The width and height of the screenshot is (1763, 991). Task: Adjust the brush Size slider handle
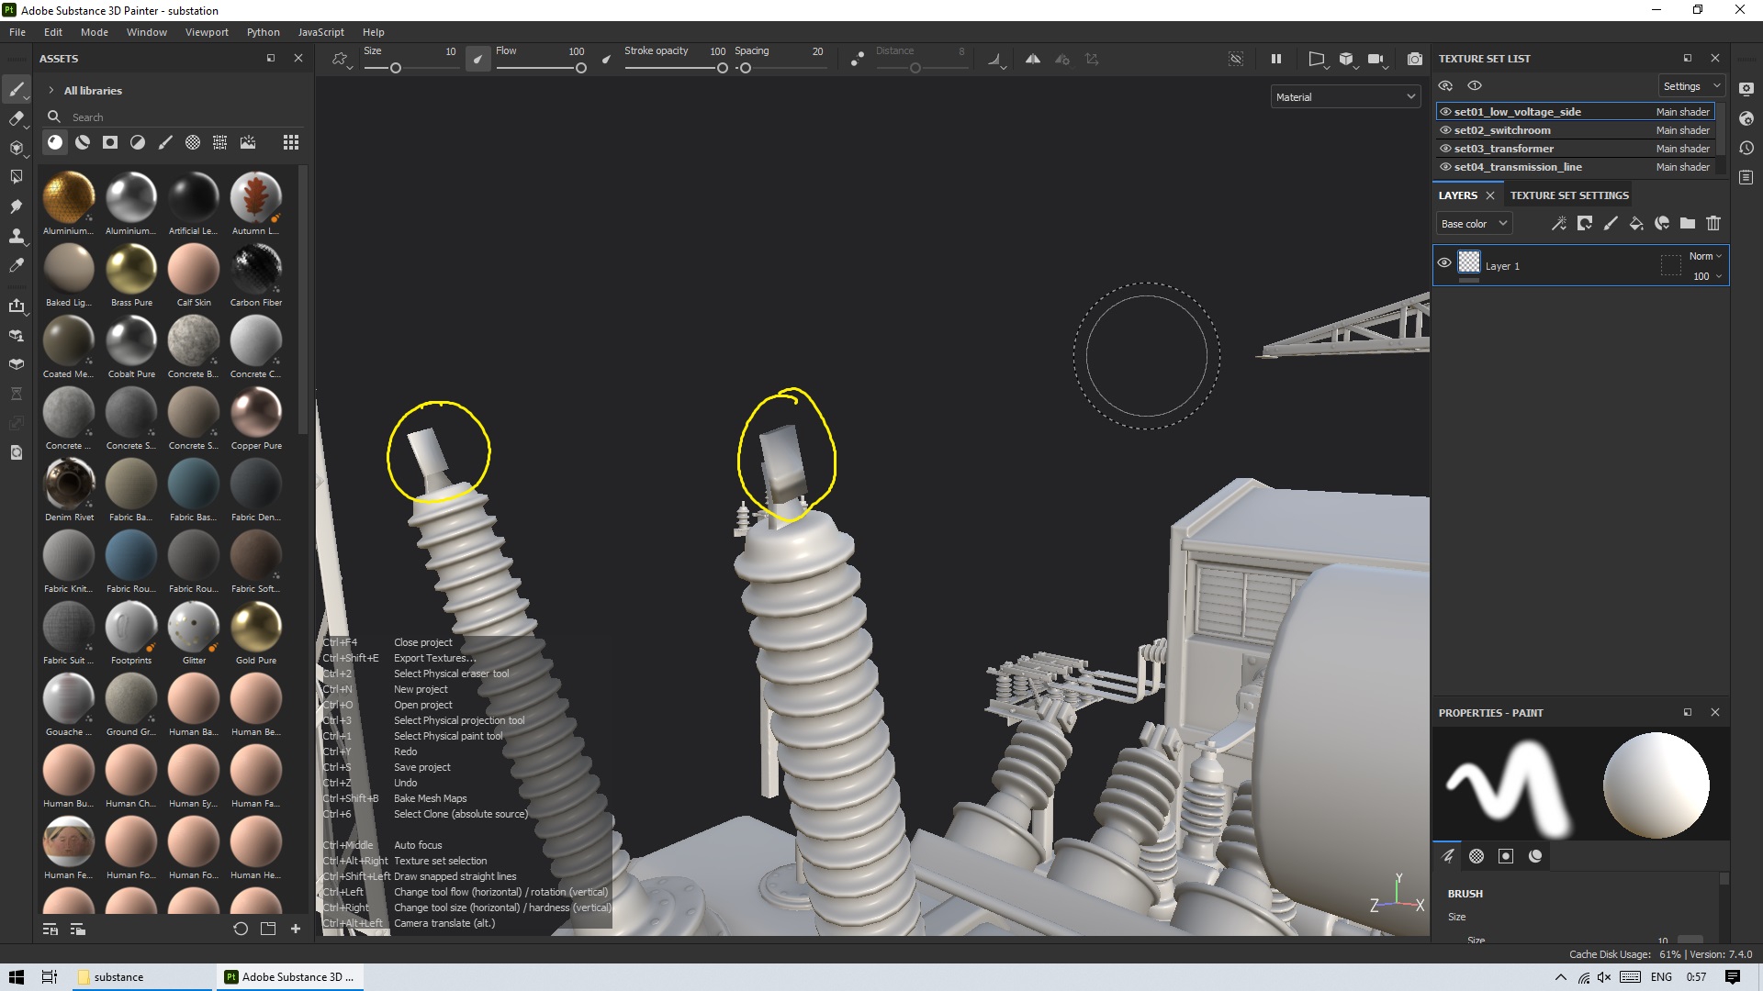[x=396, y=68]
